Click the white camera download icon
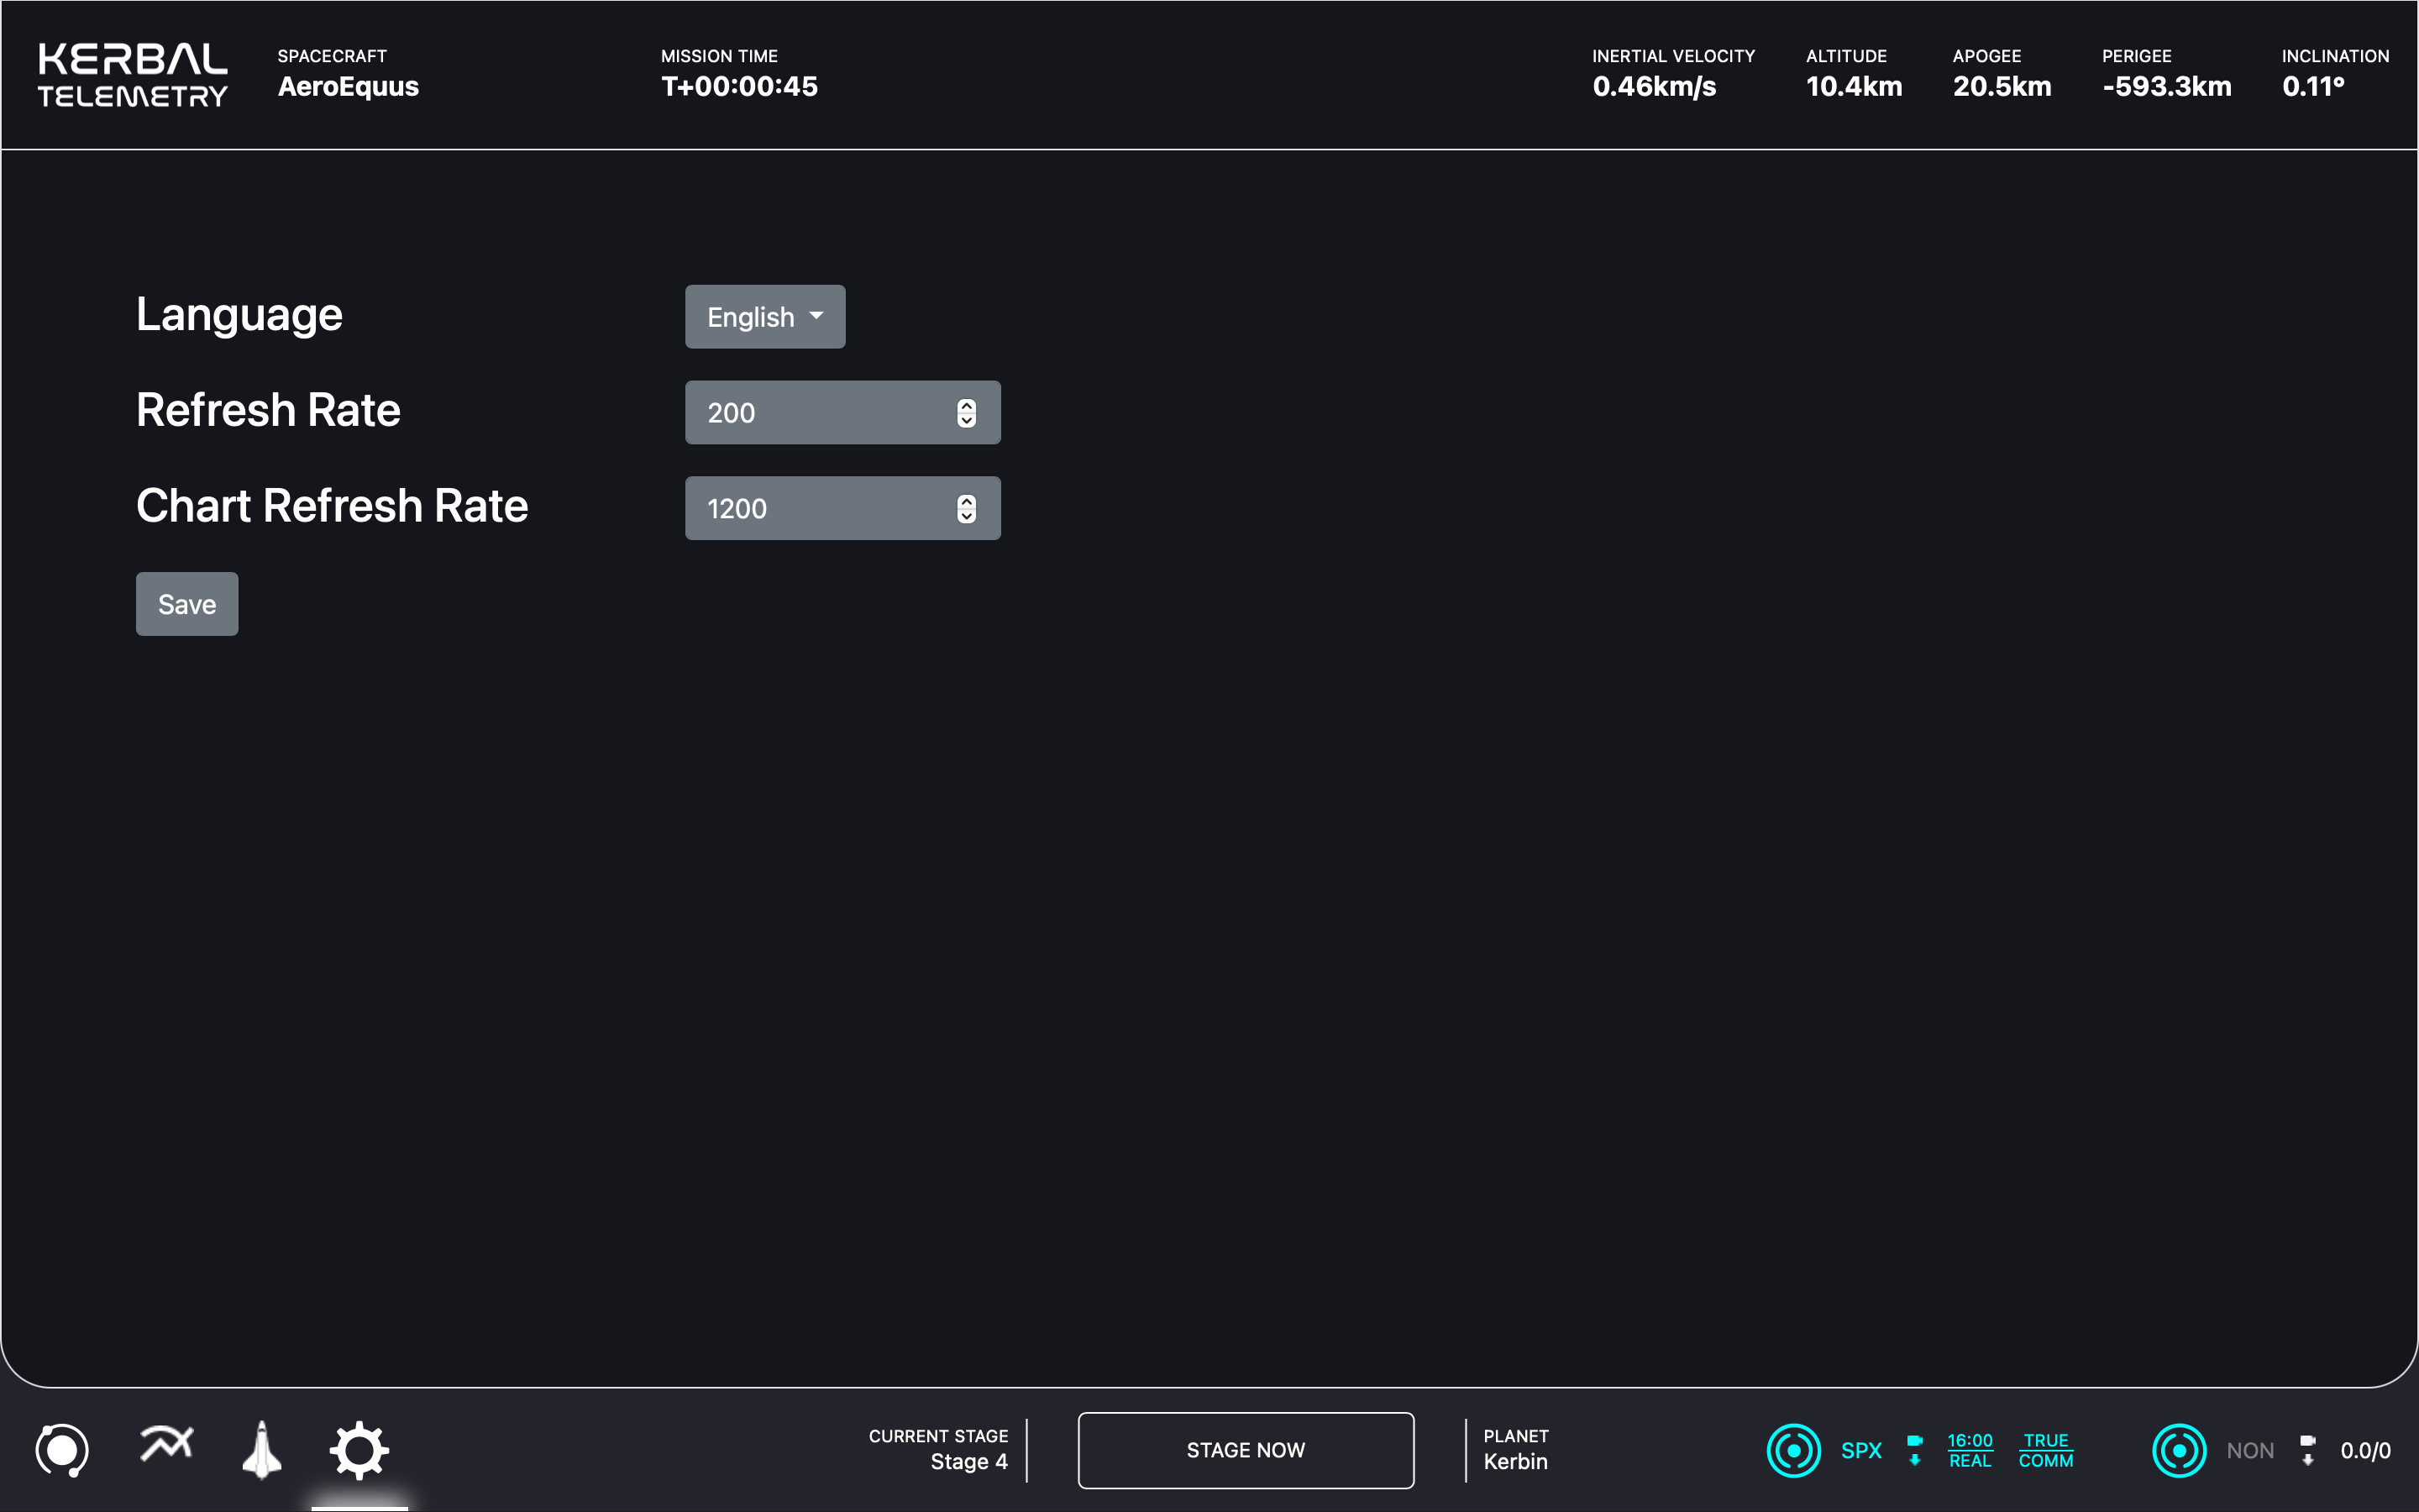This screenshot has height=1512, width=2419. coord(2307,1450)
